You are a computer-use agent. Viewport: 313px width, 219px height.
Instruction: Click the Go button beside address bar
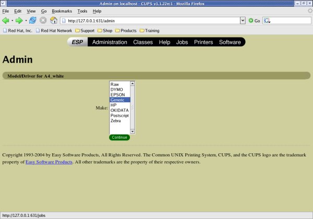coord(255,21)
